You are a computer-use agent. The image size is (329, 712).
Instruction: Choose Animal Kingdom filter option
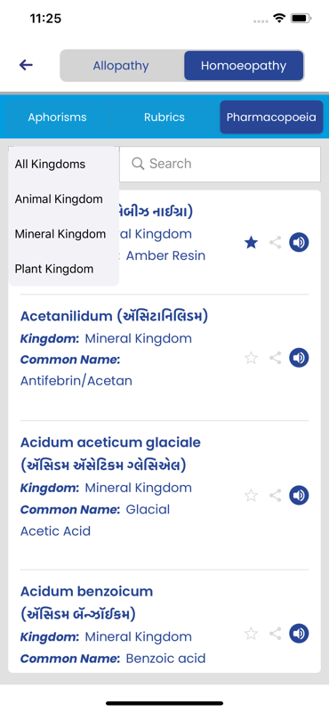click(x=63, y=198)
